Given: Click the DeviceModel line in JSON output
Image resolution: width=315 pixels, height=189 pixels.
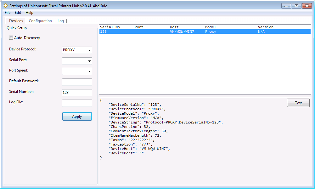Looking at the screenshot, I should (134, 113).
